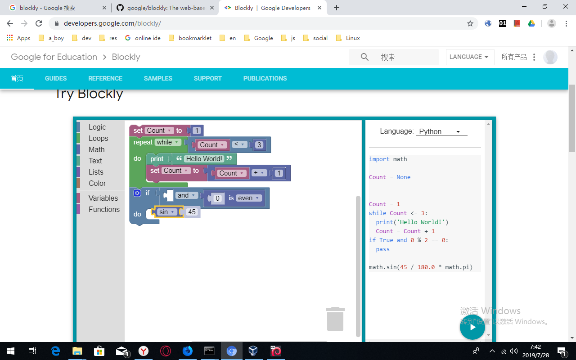Edit the Hello World! text field
Screen dimensions: 576x360
(x=204, y=159)
